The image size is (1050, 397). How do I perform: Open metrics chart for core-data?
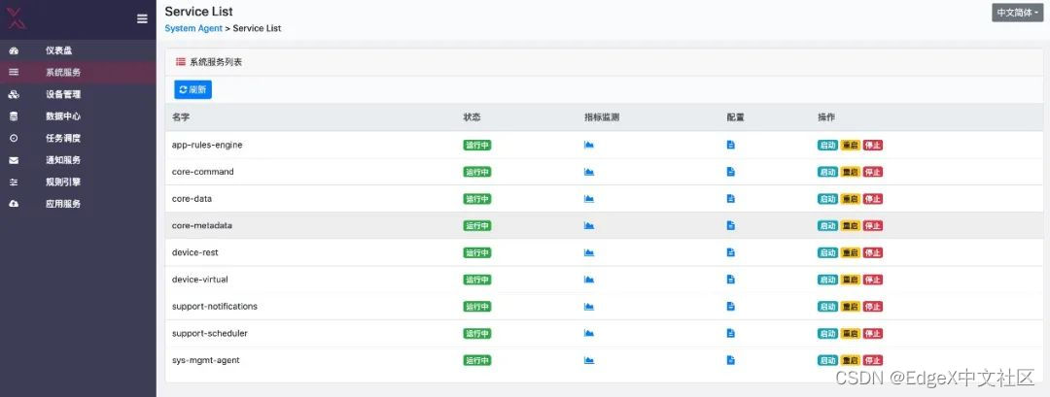(589, 198)
